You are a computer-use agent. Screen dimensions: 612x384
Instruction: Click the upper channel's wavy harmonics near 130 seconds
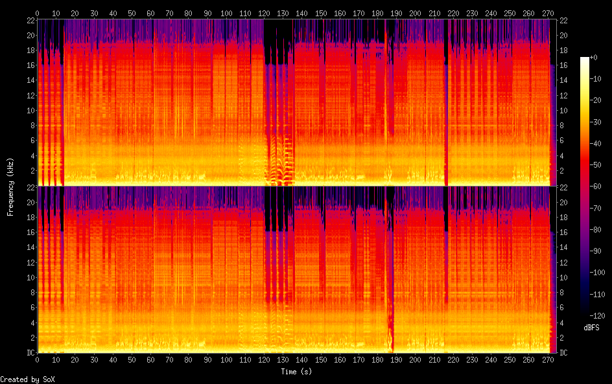click(280, 162)
